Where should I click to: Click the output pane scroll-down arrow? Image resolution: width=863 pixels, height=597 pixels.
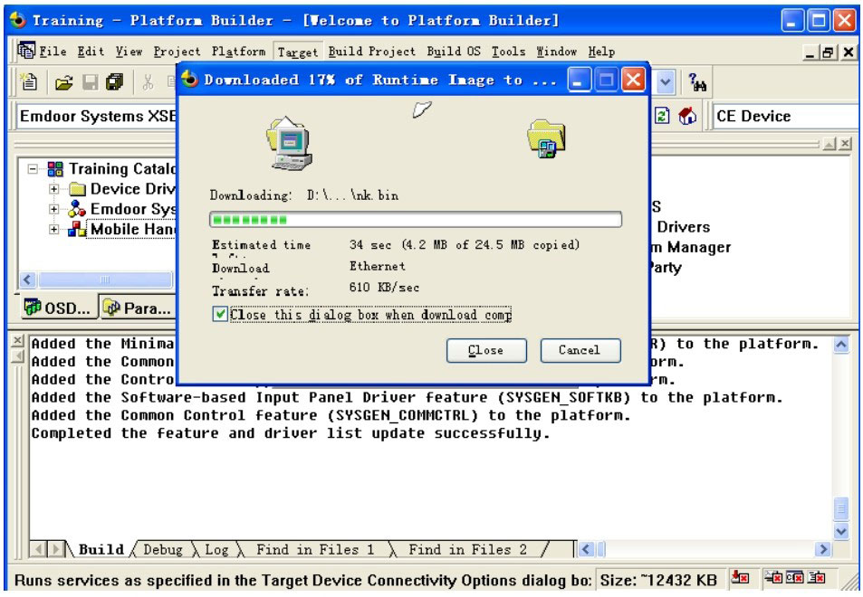(x=841, y=530)
